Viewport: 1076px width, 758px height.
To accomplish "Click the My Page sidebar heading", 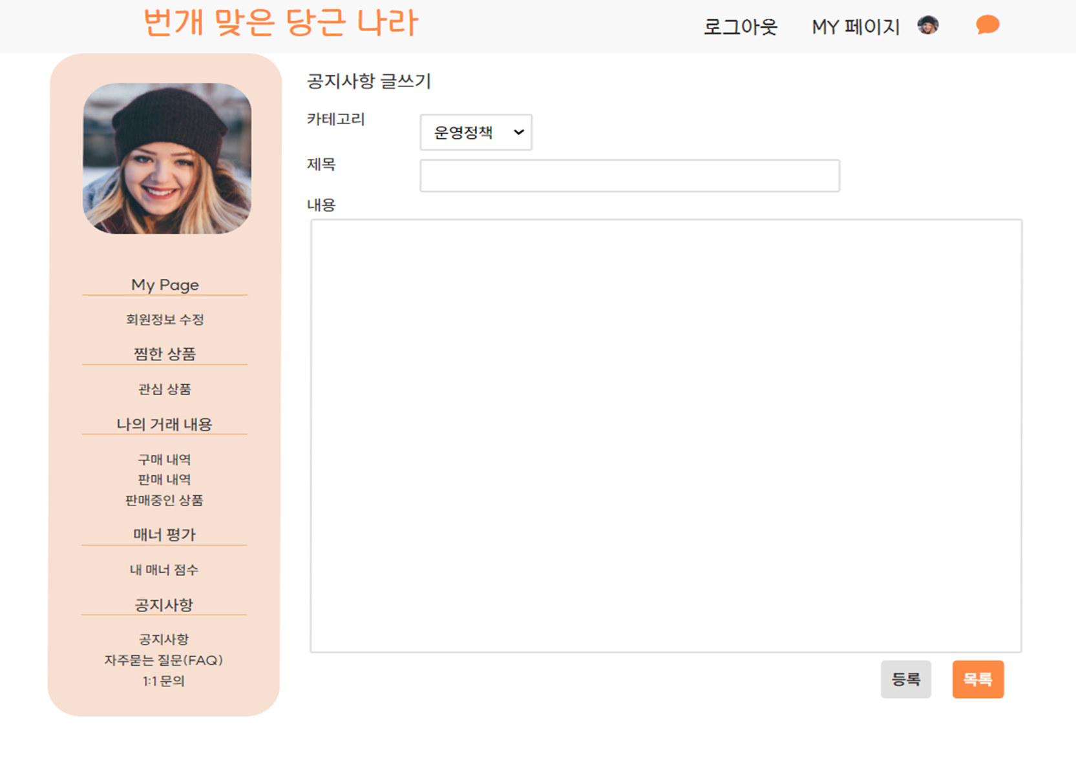I will [165, 285].
